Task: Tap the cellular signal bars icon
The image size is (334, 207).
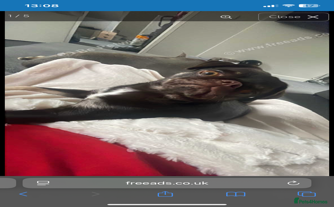Action: click(x=270, y=6)
